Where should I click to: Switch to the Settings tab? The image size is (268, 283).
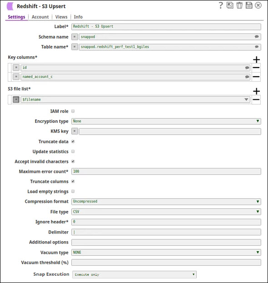pos(16,17)
